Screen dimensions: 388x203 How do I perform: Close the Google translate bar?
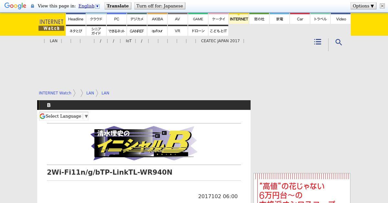(x=382, y=6)
